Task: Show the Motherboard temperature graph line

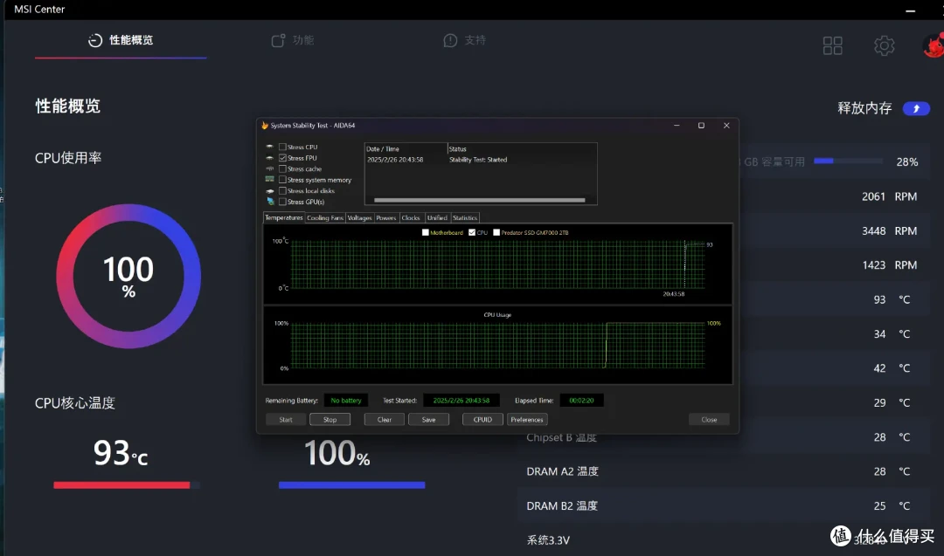Action: pyautogui.click(x=426, y=232)
